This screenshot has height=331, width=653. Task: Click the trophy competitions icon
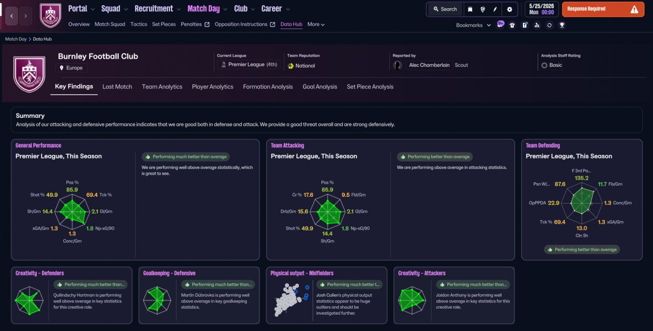click(x=562, y=25)
